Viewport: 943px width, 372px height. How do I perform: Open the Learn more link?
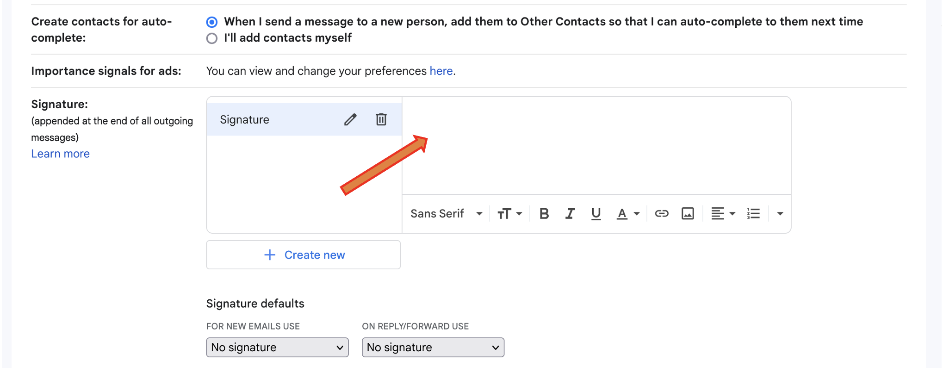click(61, 154)
